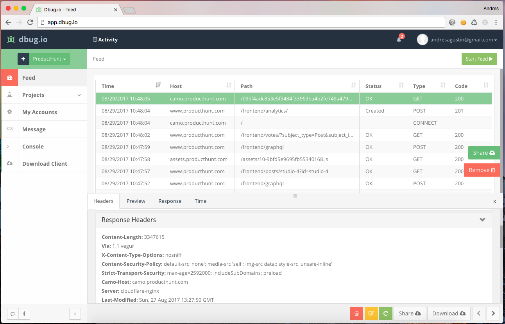Viewport: 505px width, 324px height.
Task: Click the Download button in bottom bar
Action: (449, 313)
